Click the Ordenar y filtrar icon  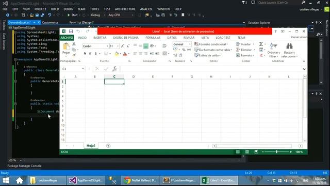coord(273,46)
